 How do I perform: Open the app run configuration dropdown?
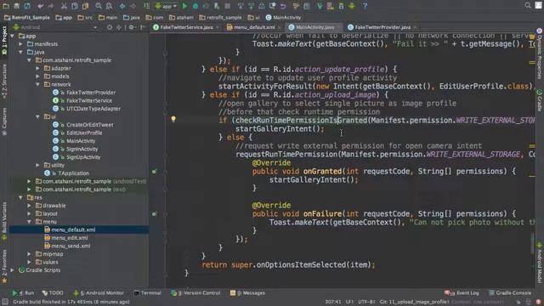coord(166,6)
